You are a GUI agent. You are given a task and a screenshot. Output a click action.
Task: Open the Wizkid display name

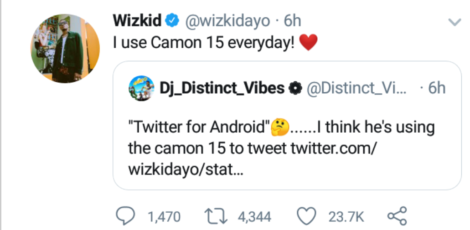[x=137, y=20]
